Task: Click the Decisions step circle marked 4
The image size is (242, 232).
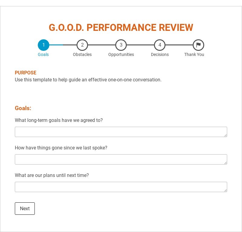Action: [160, 45]
